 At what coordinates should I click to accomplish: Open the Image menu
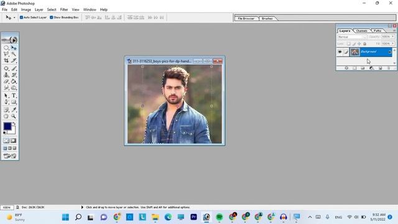click(x=26, y=10)
